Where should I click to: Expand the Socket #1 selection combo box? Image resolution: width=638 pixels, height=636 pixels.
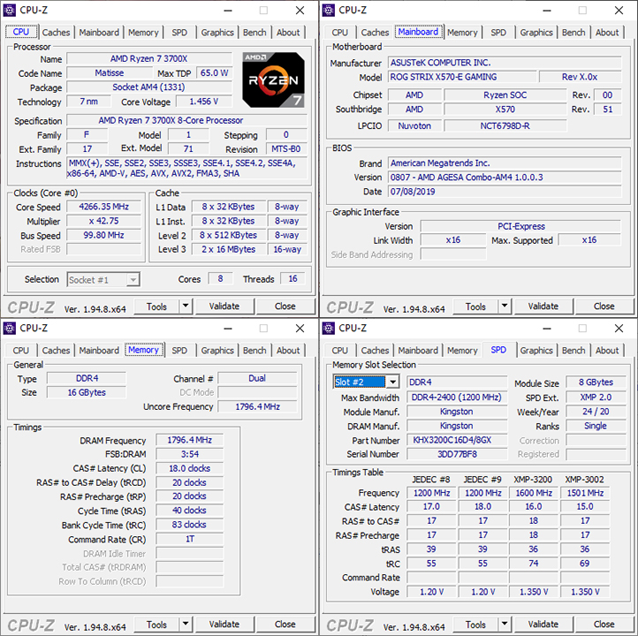point(133,280)
